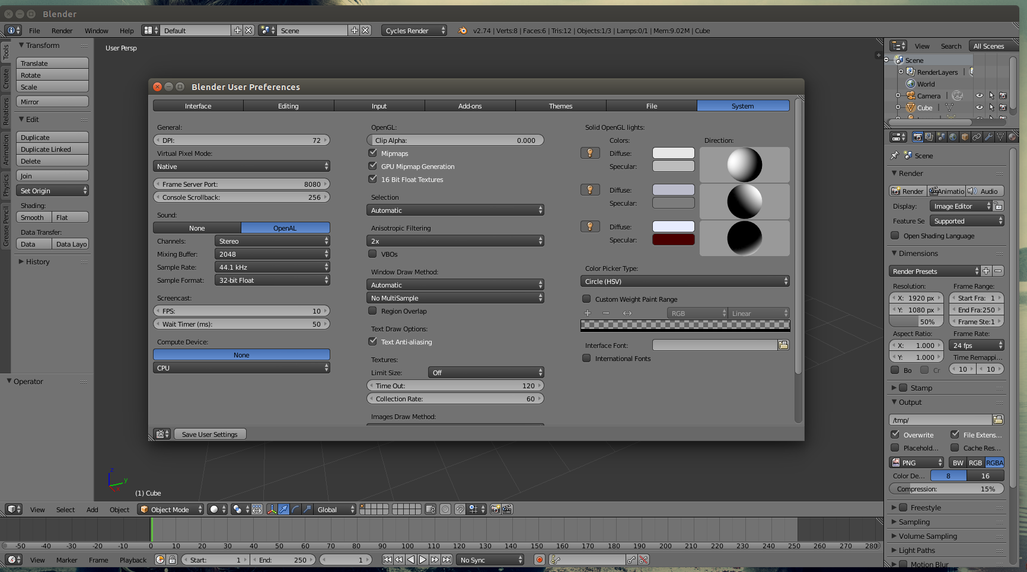Click the 3D manipulator axes toggle icon
The image size is (1027, 572).
click(272, 509)
